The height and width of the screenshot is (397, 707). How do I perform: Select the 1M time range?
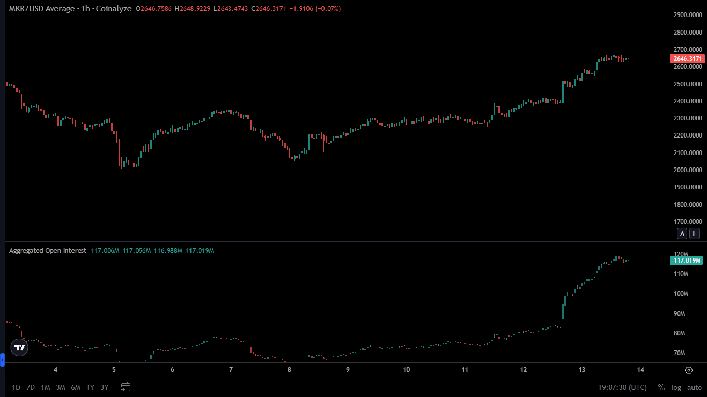(46, 387)
